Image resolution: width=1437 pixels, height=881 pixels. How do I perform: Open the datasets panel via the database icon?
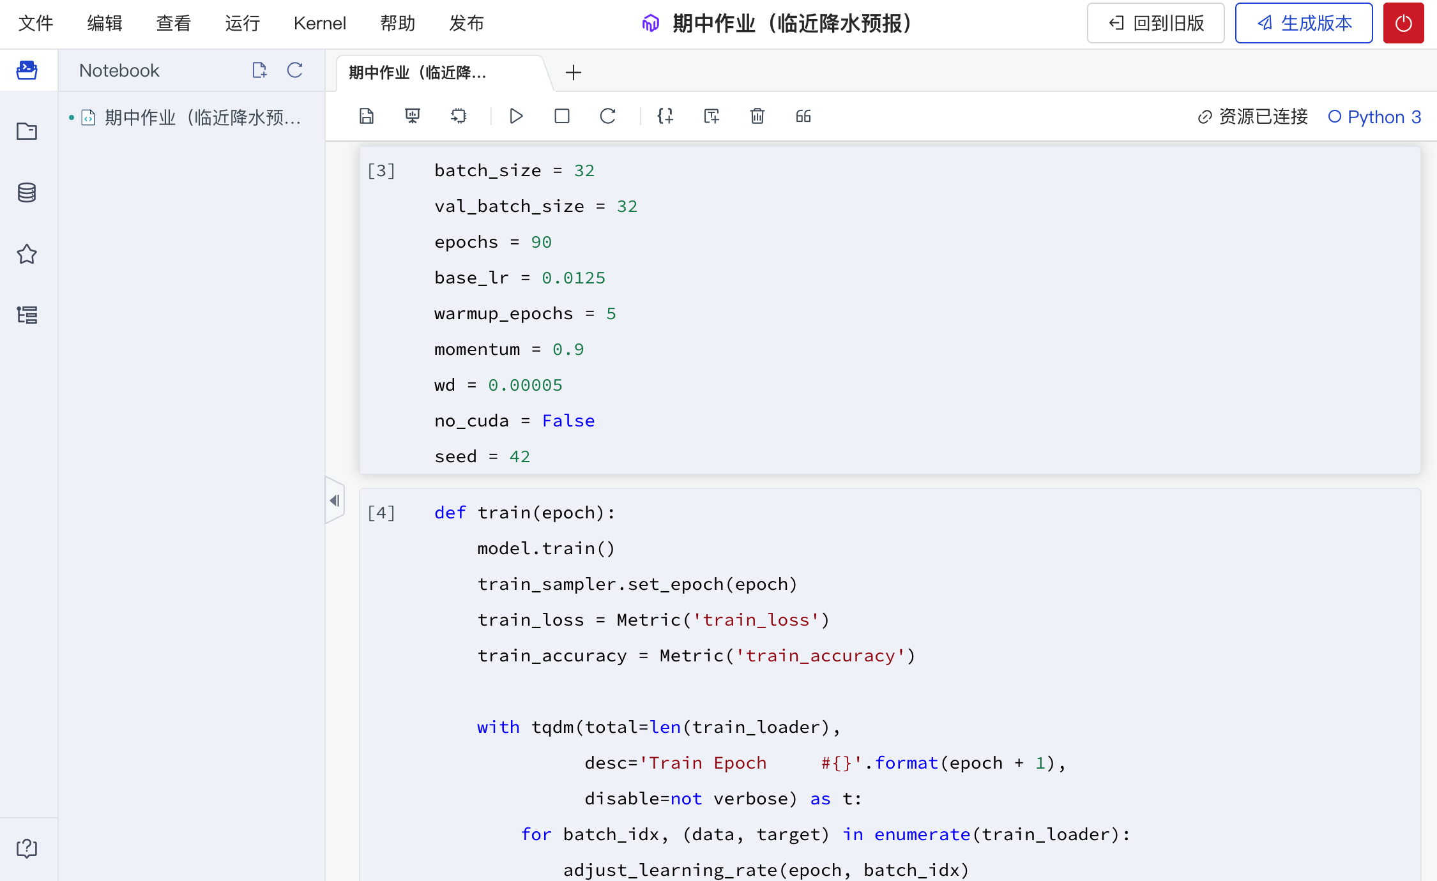click(27, 192)
